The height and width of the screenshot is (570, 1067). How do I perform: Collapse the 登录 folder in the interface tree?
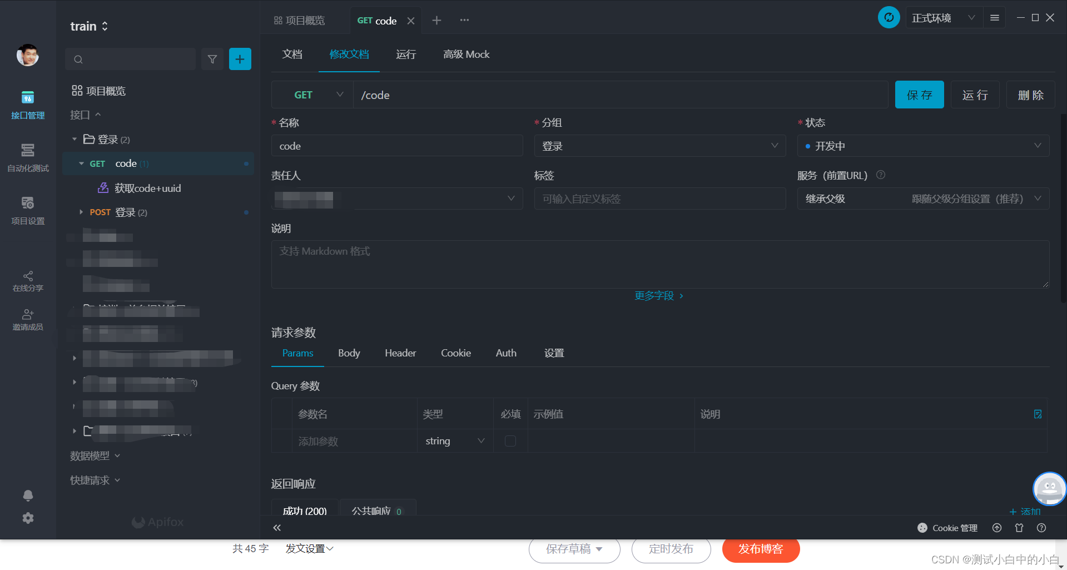tap(75, 139)
